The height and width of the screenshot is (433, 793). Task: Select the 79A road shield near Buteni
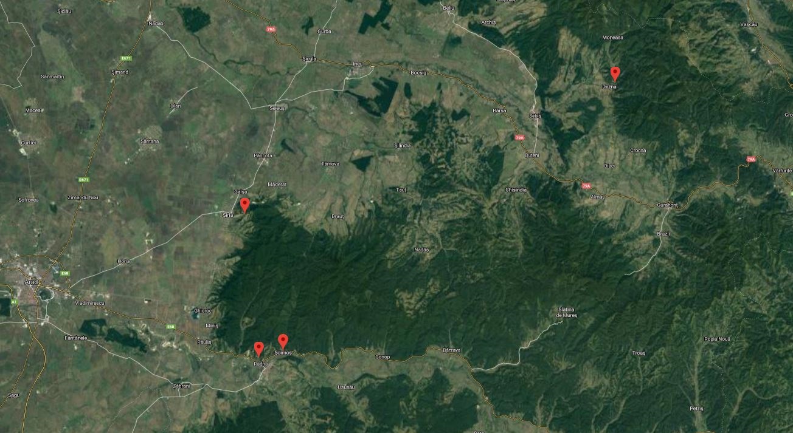519,138
